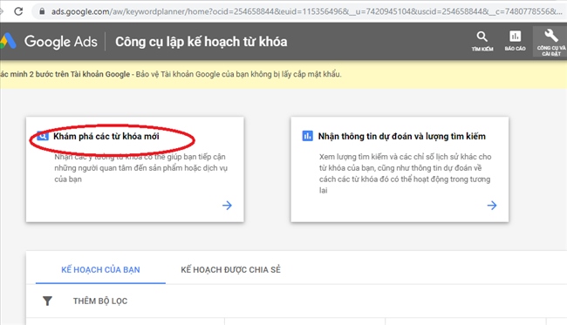Click the padlock site security icon
Screen dimensions: 567x325
coord(42,11)
